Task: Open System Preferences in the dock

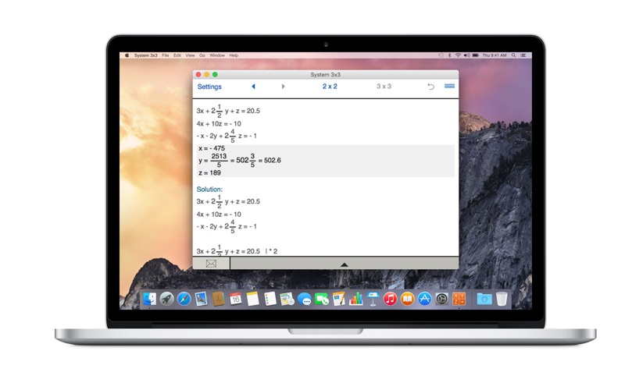Action: (441, 299)
